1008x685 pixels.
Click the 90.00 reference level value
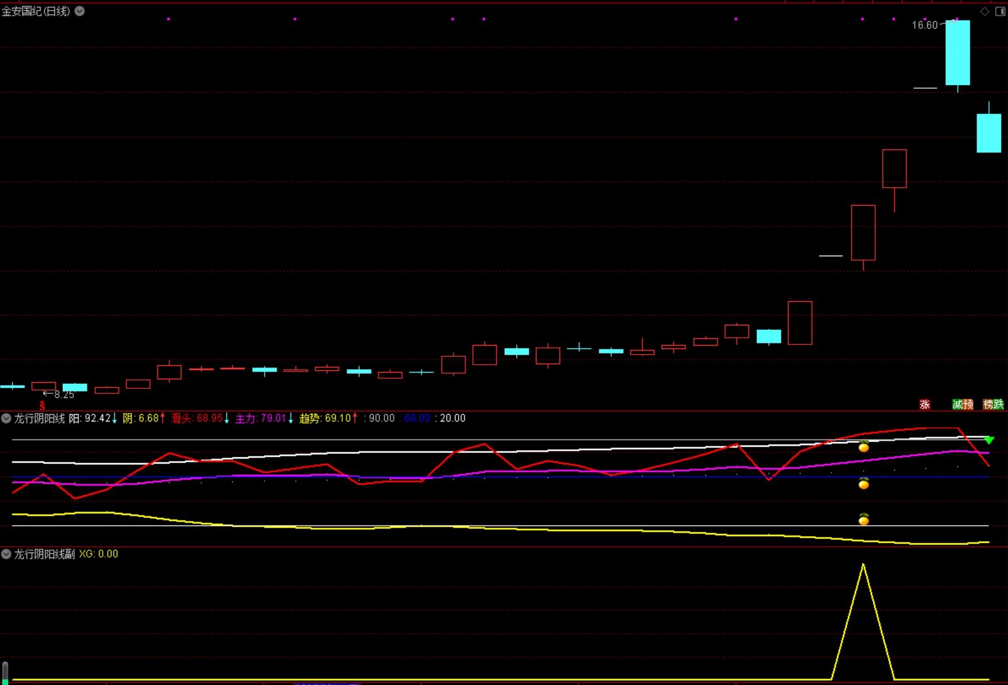(x=382, y=418)
